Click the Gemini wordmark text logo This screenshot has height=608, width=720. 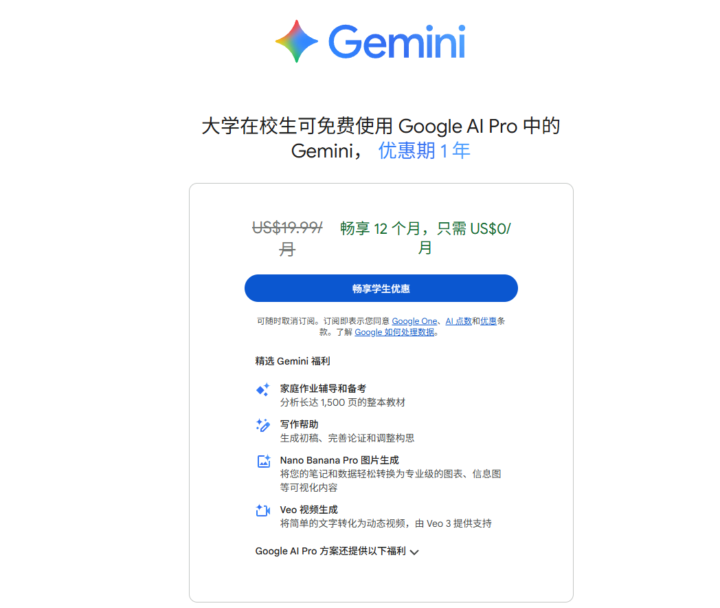(x=397, y=41)
